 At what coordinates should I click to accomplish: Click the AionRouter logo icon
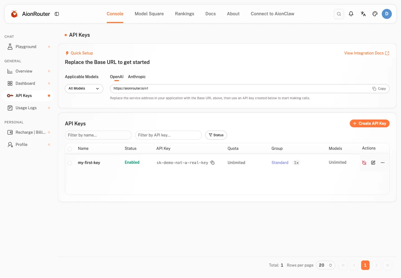14,14
